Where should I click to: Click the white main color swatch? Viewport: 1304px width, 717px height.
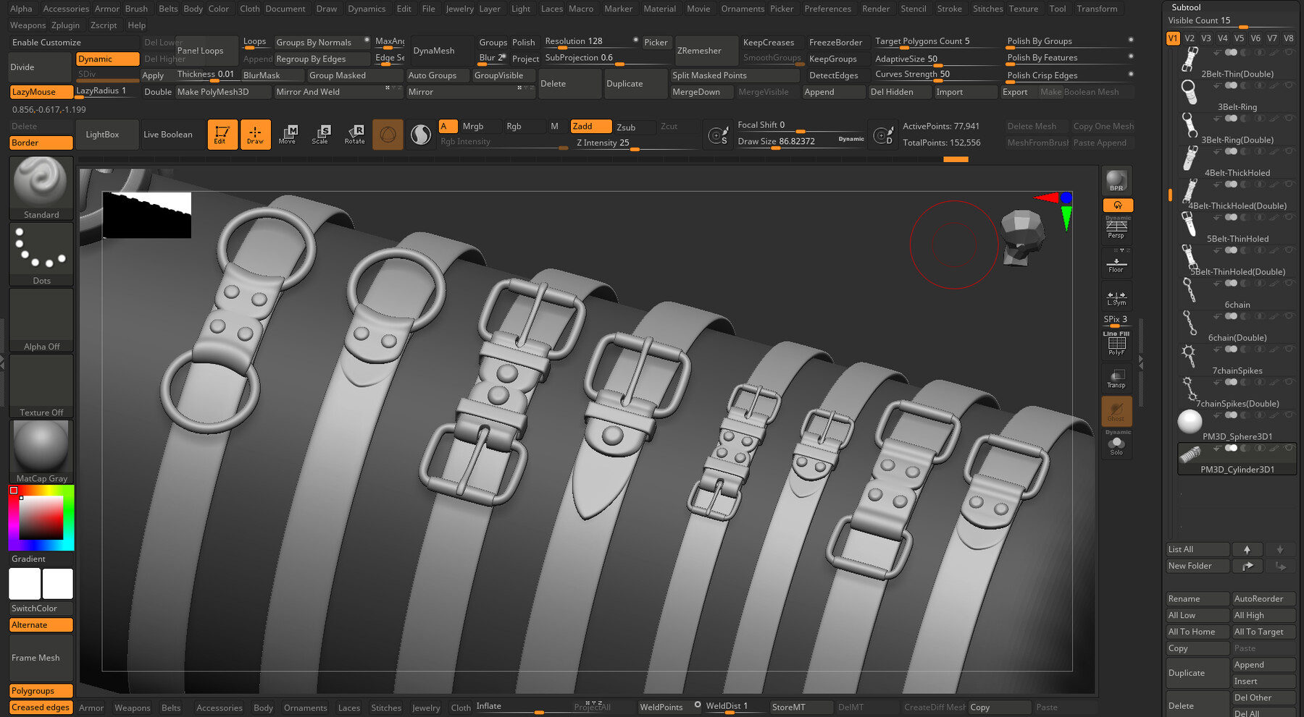pos(25,584)
